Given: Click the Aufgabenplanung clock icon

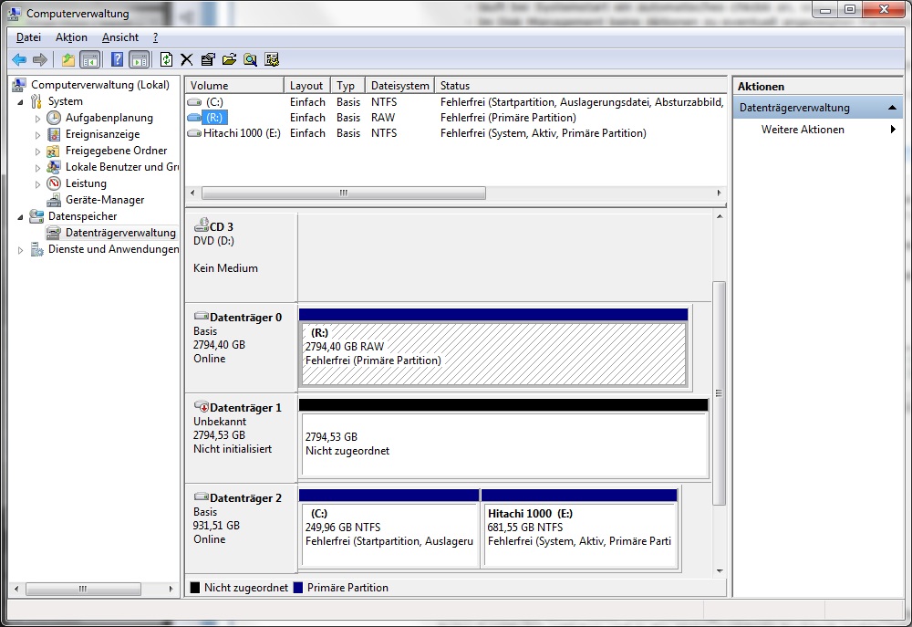Looking at the screenshot, I should [54, 118].
